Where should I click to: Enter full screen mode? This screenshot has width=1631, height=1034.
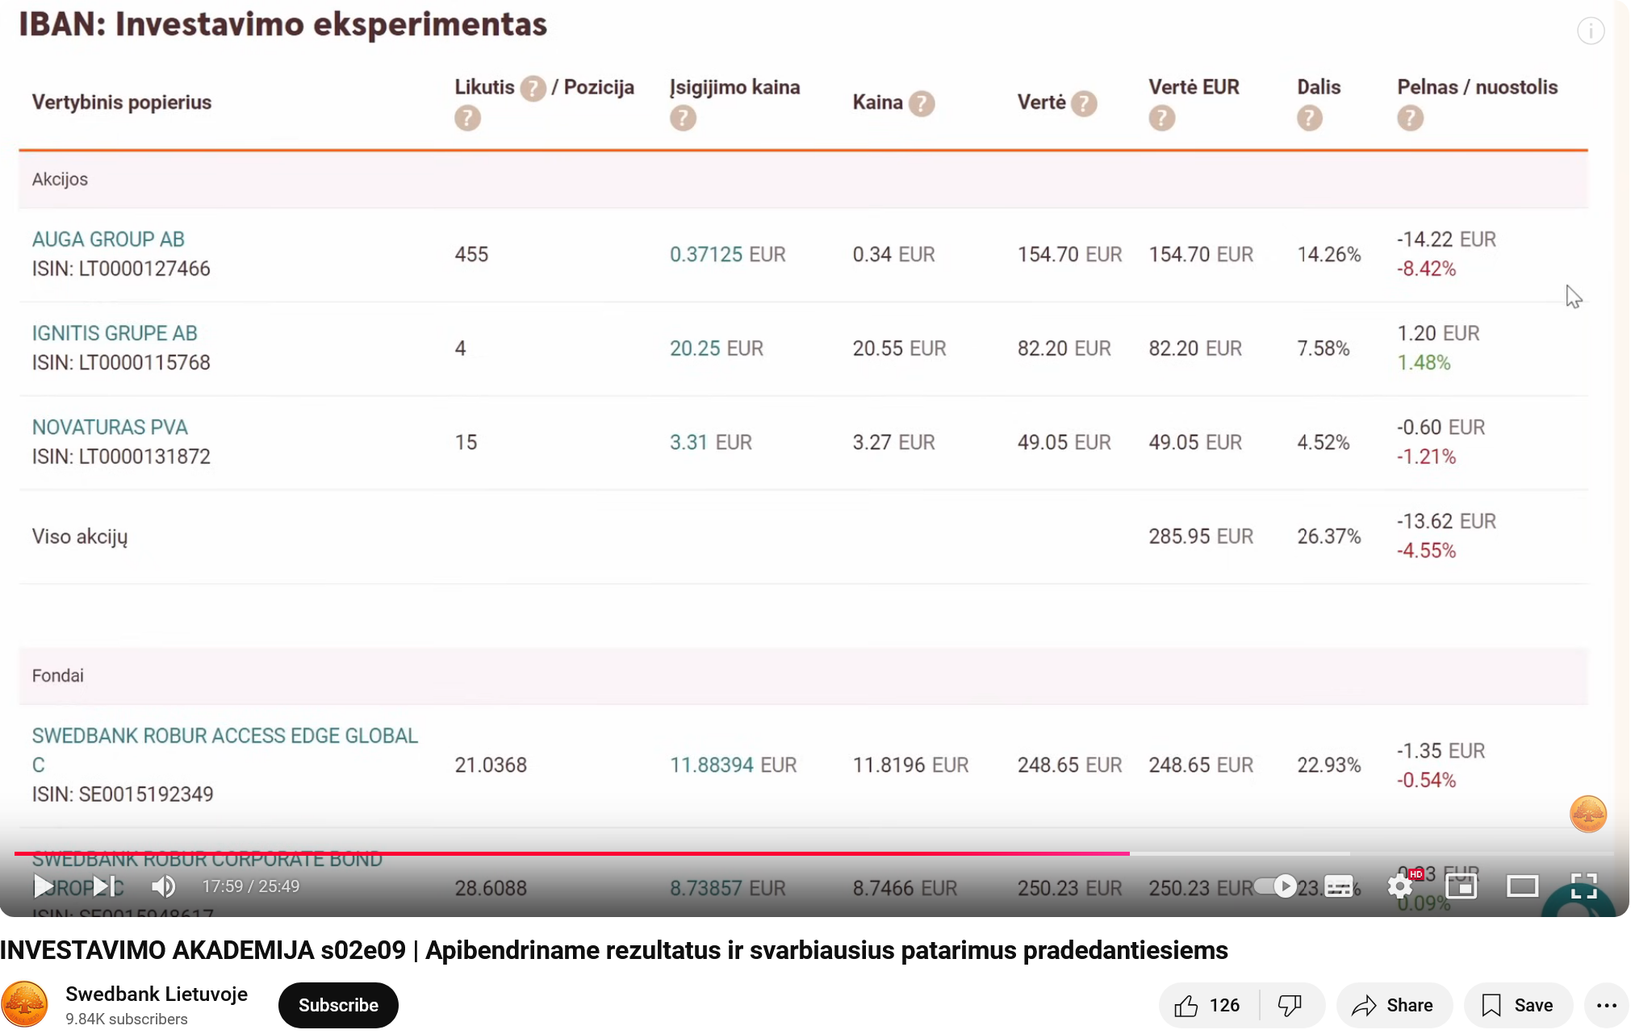1584,886
